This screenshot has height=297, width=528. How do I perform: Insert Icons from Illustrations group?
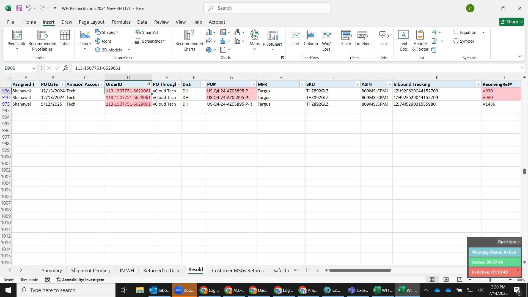pos(103,41)
